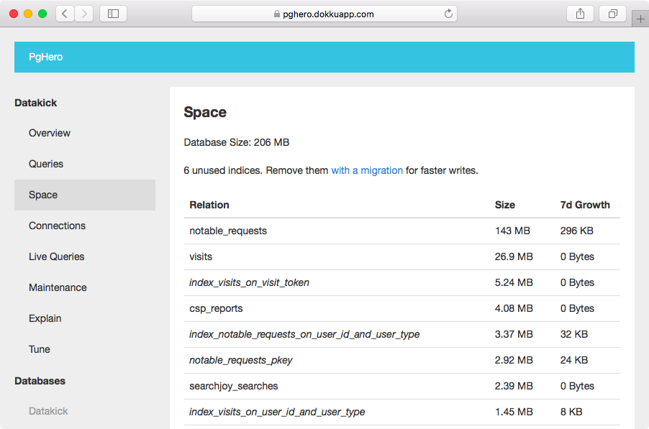
Task: Click the pghero.dokkuapp.com address field
Action: coord(324,14)
